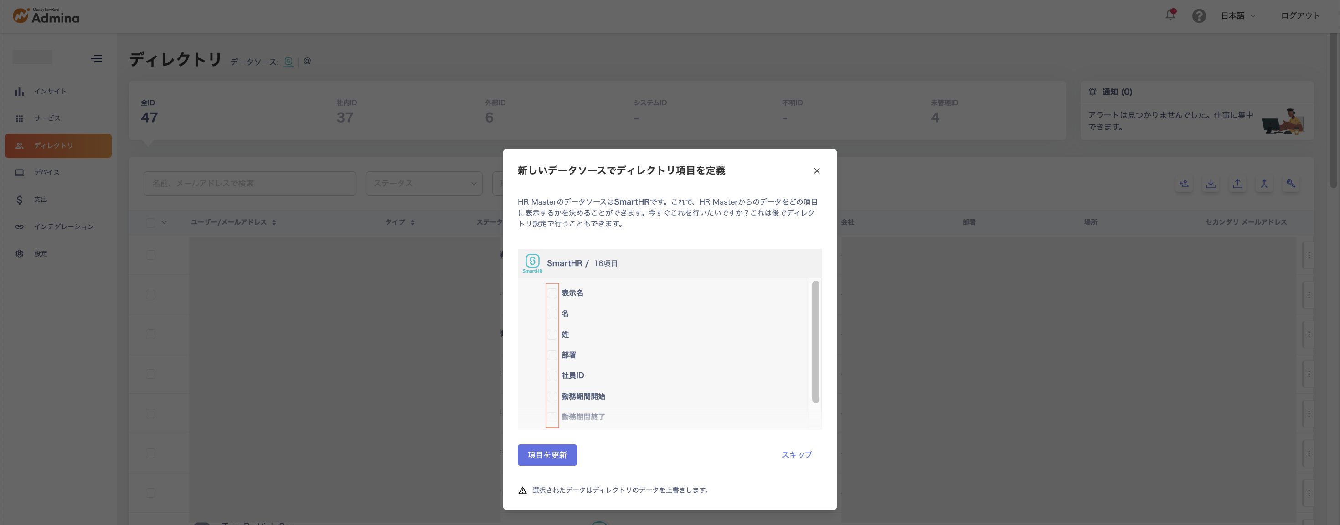Image resolution: width=1340 pixels, height=525 pixels.
Task: Click the 項目を更新 button
Action: click(x=547, y=455)
